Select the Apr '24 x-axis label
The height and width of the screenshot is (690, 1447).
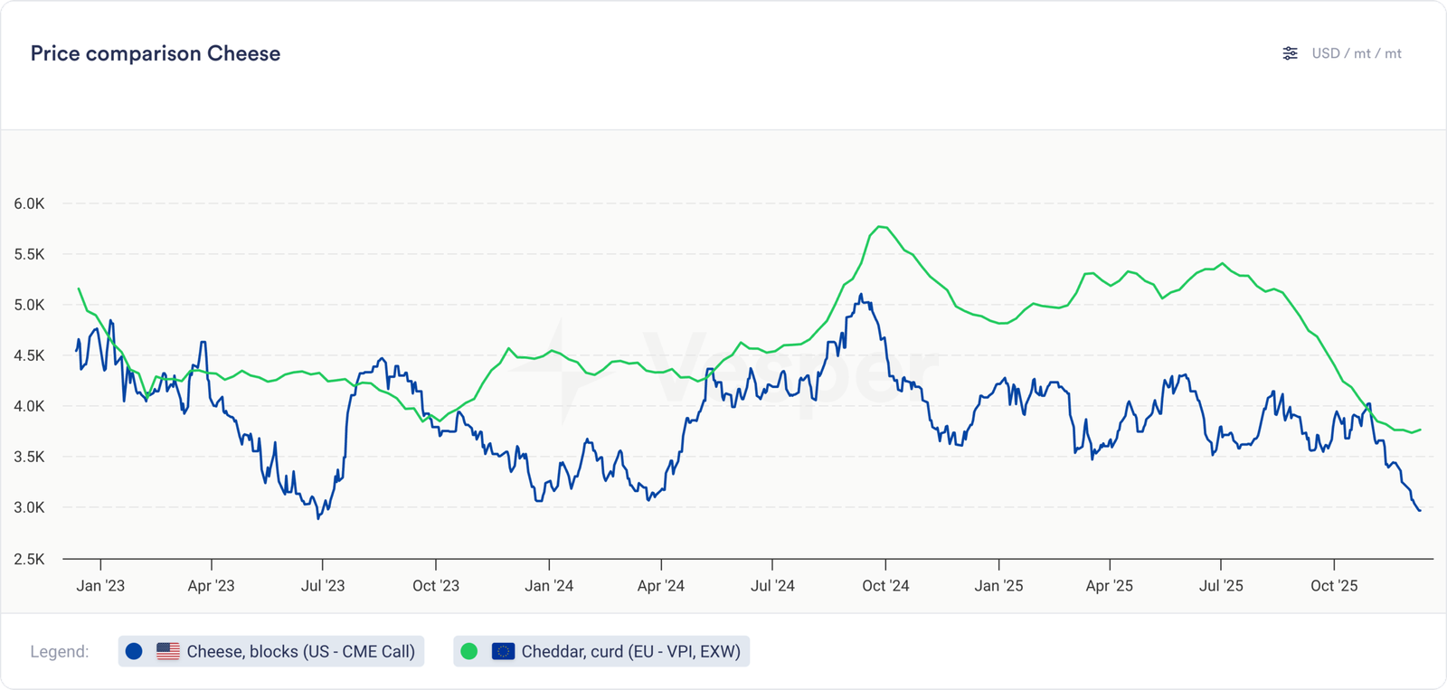tap(660, 586)
